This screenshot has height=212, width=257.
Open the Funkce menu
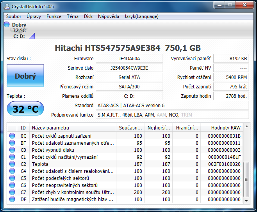54,16
